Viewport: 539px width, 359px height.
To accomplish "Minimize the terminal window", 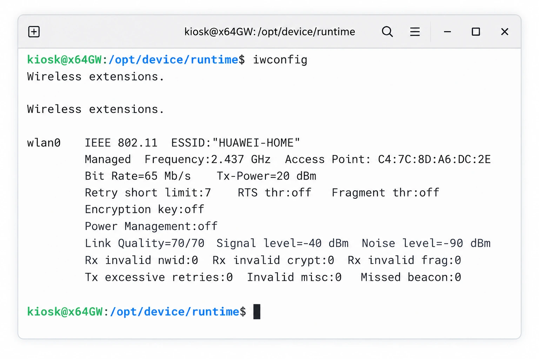I will coord(447,32).
